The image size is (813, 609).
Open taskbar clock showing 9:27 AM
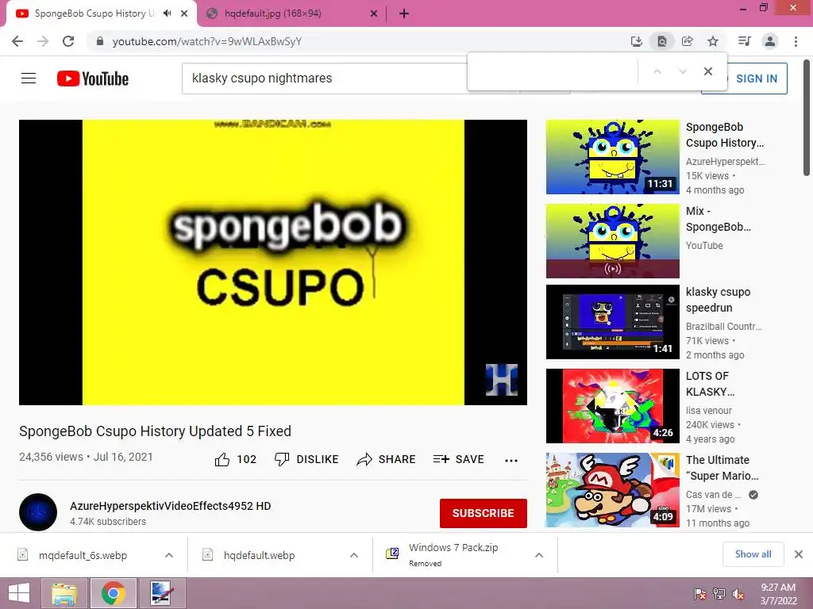click(x=778, y=594)
